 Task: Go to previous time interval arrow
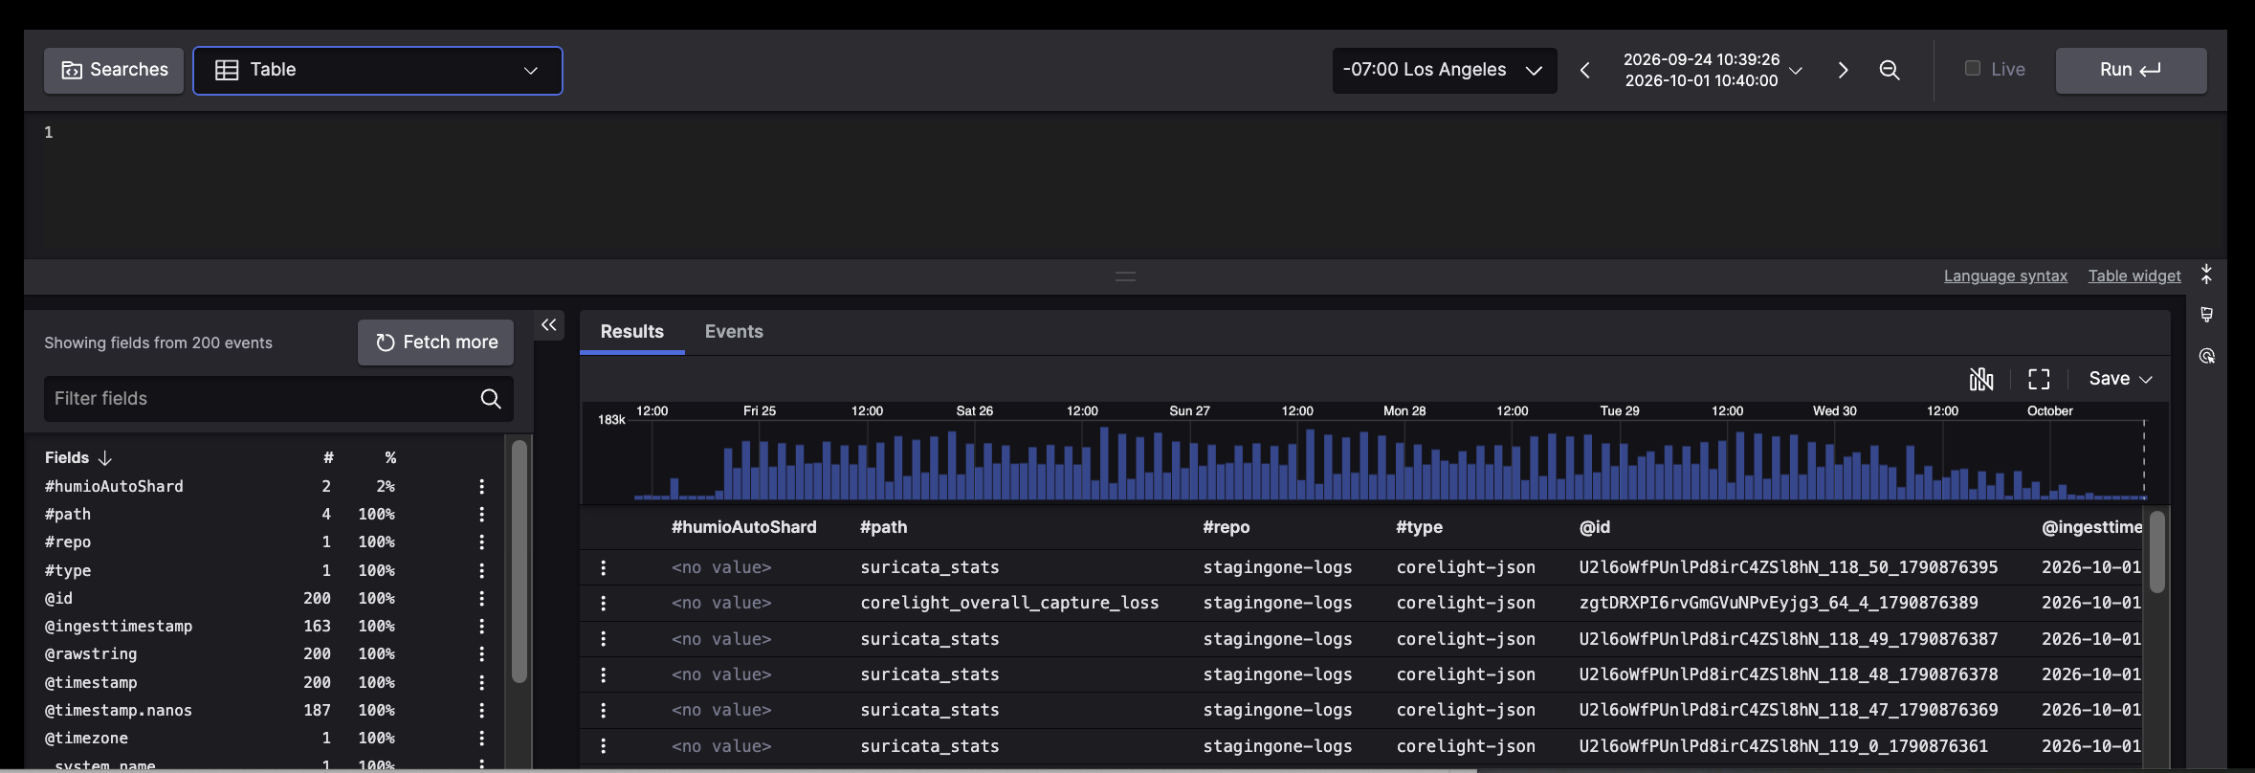1585,70
